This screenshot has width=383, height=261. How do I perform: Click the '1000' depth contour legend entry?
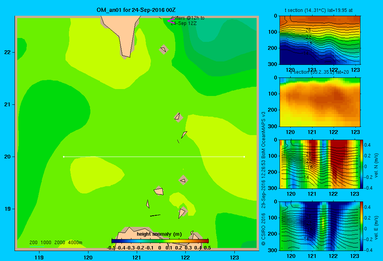pos(46,243)
